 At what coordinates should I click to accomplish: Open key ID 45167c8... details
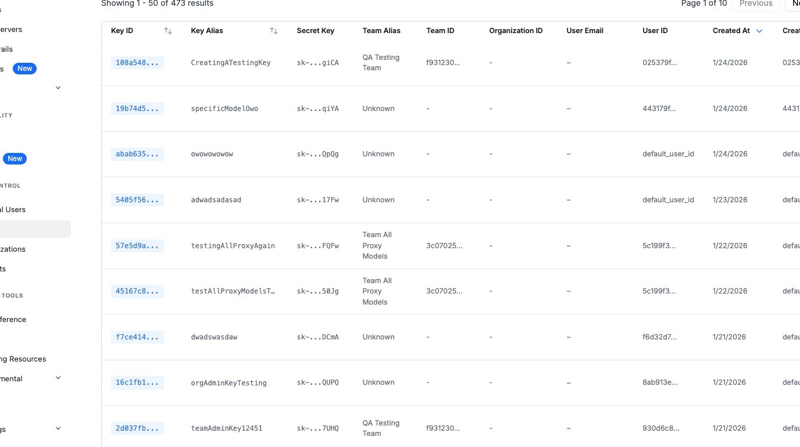click(x=137, y=291)
